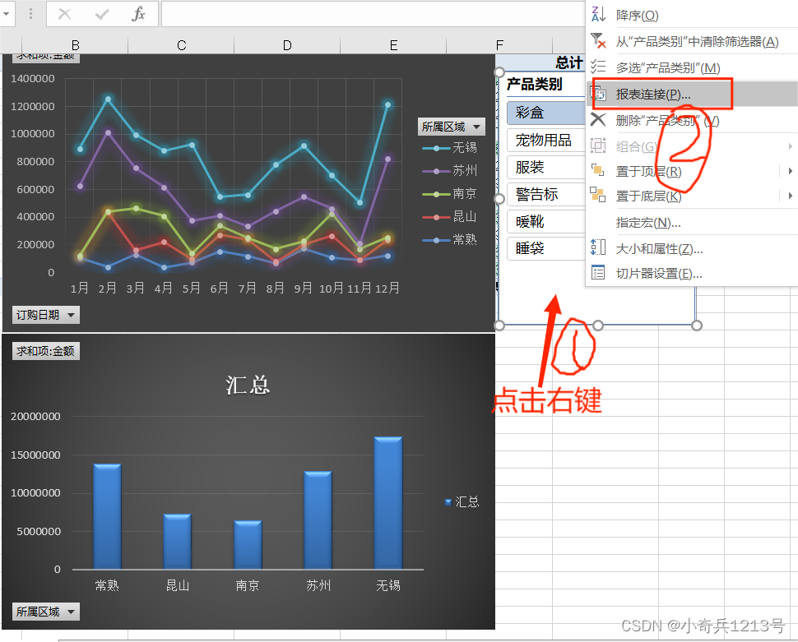Click the slicer settings icon
The height and width of the screenshot is (642, 798).
click(x=598, y=273)
